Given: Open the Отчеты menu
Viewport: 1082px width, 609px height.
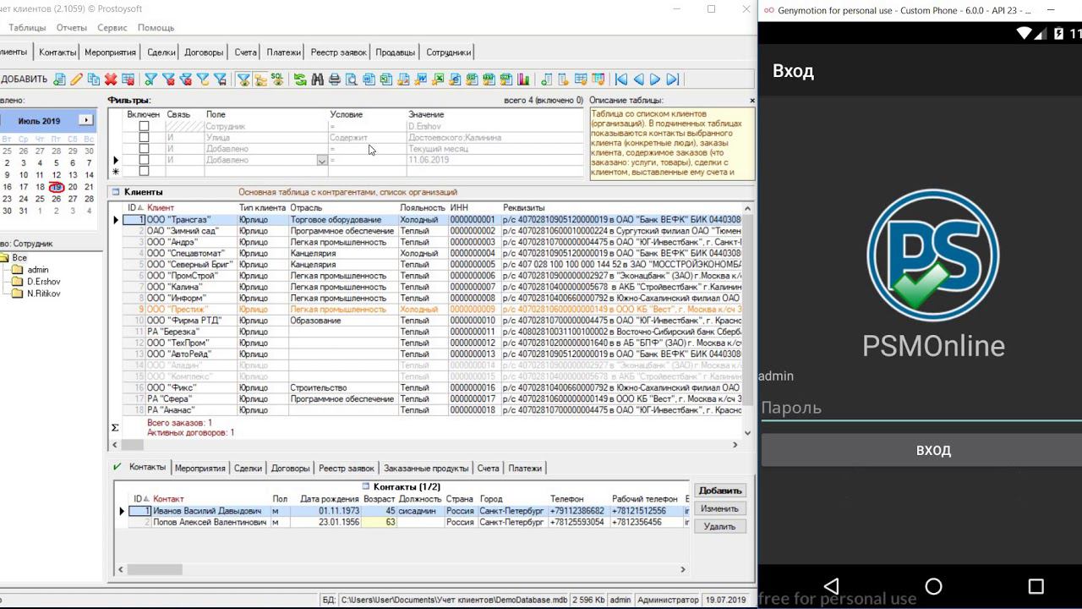Looking at the screenshot, I should pos(71,28).
